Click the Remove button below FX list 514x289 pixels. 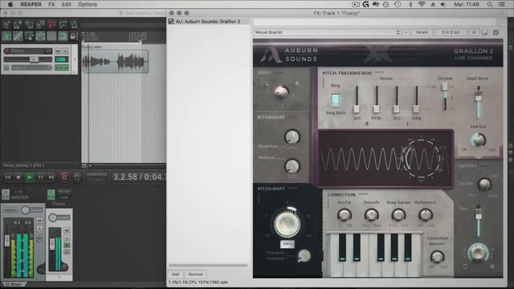[x=195, y=275]
